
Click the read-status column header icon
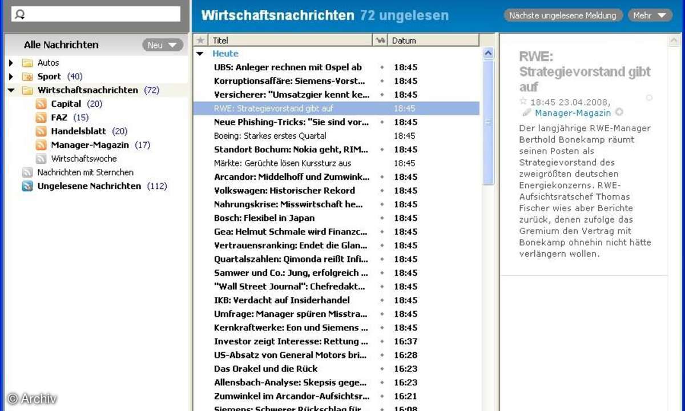pyautogui.click(x=381, y=41)
